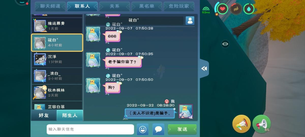Open the quick phrases speech bubble icon
The width and height of the screenshot is (305, 137).
(x=158, y=129)
